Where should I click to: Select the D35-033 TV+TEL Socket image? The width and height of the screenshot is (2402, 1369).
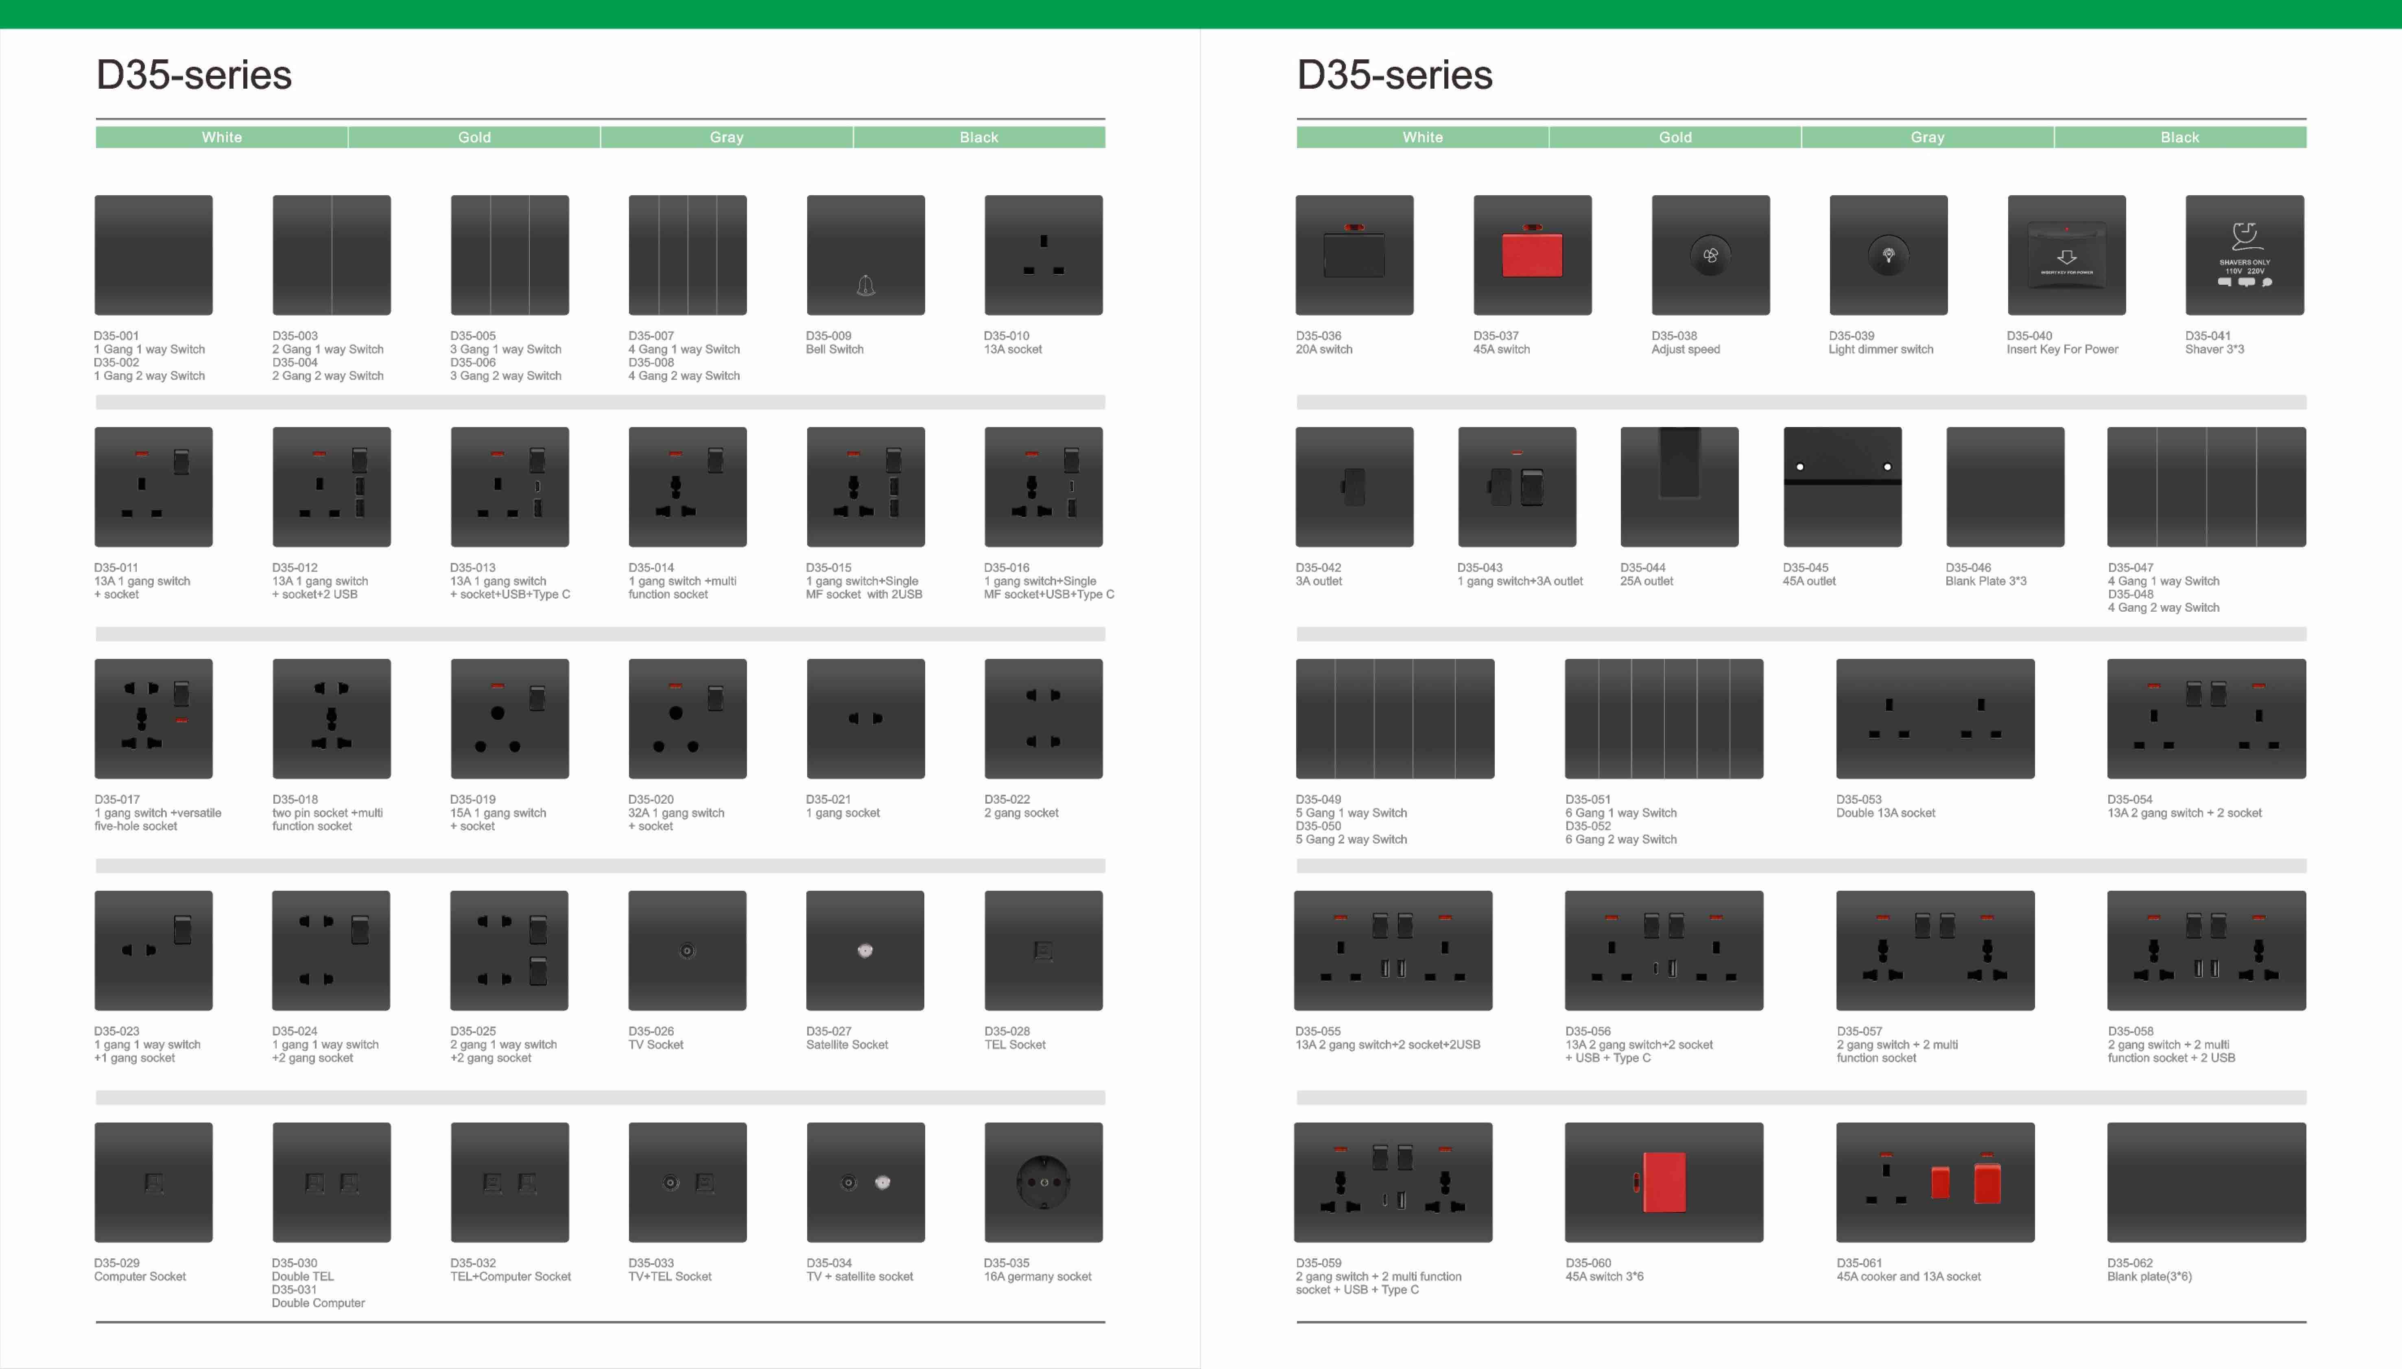688,1182
